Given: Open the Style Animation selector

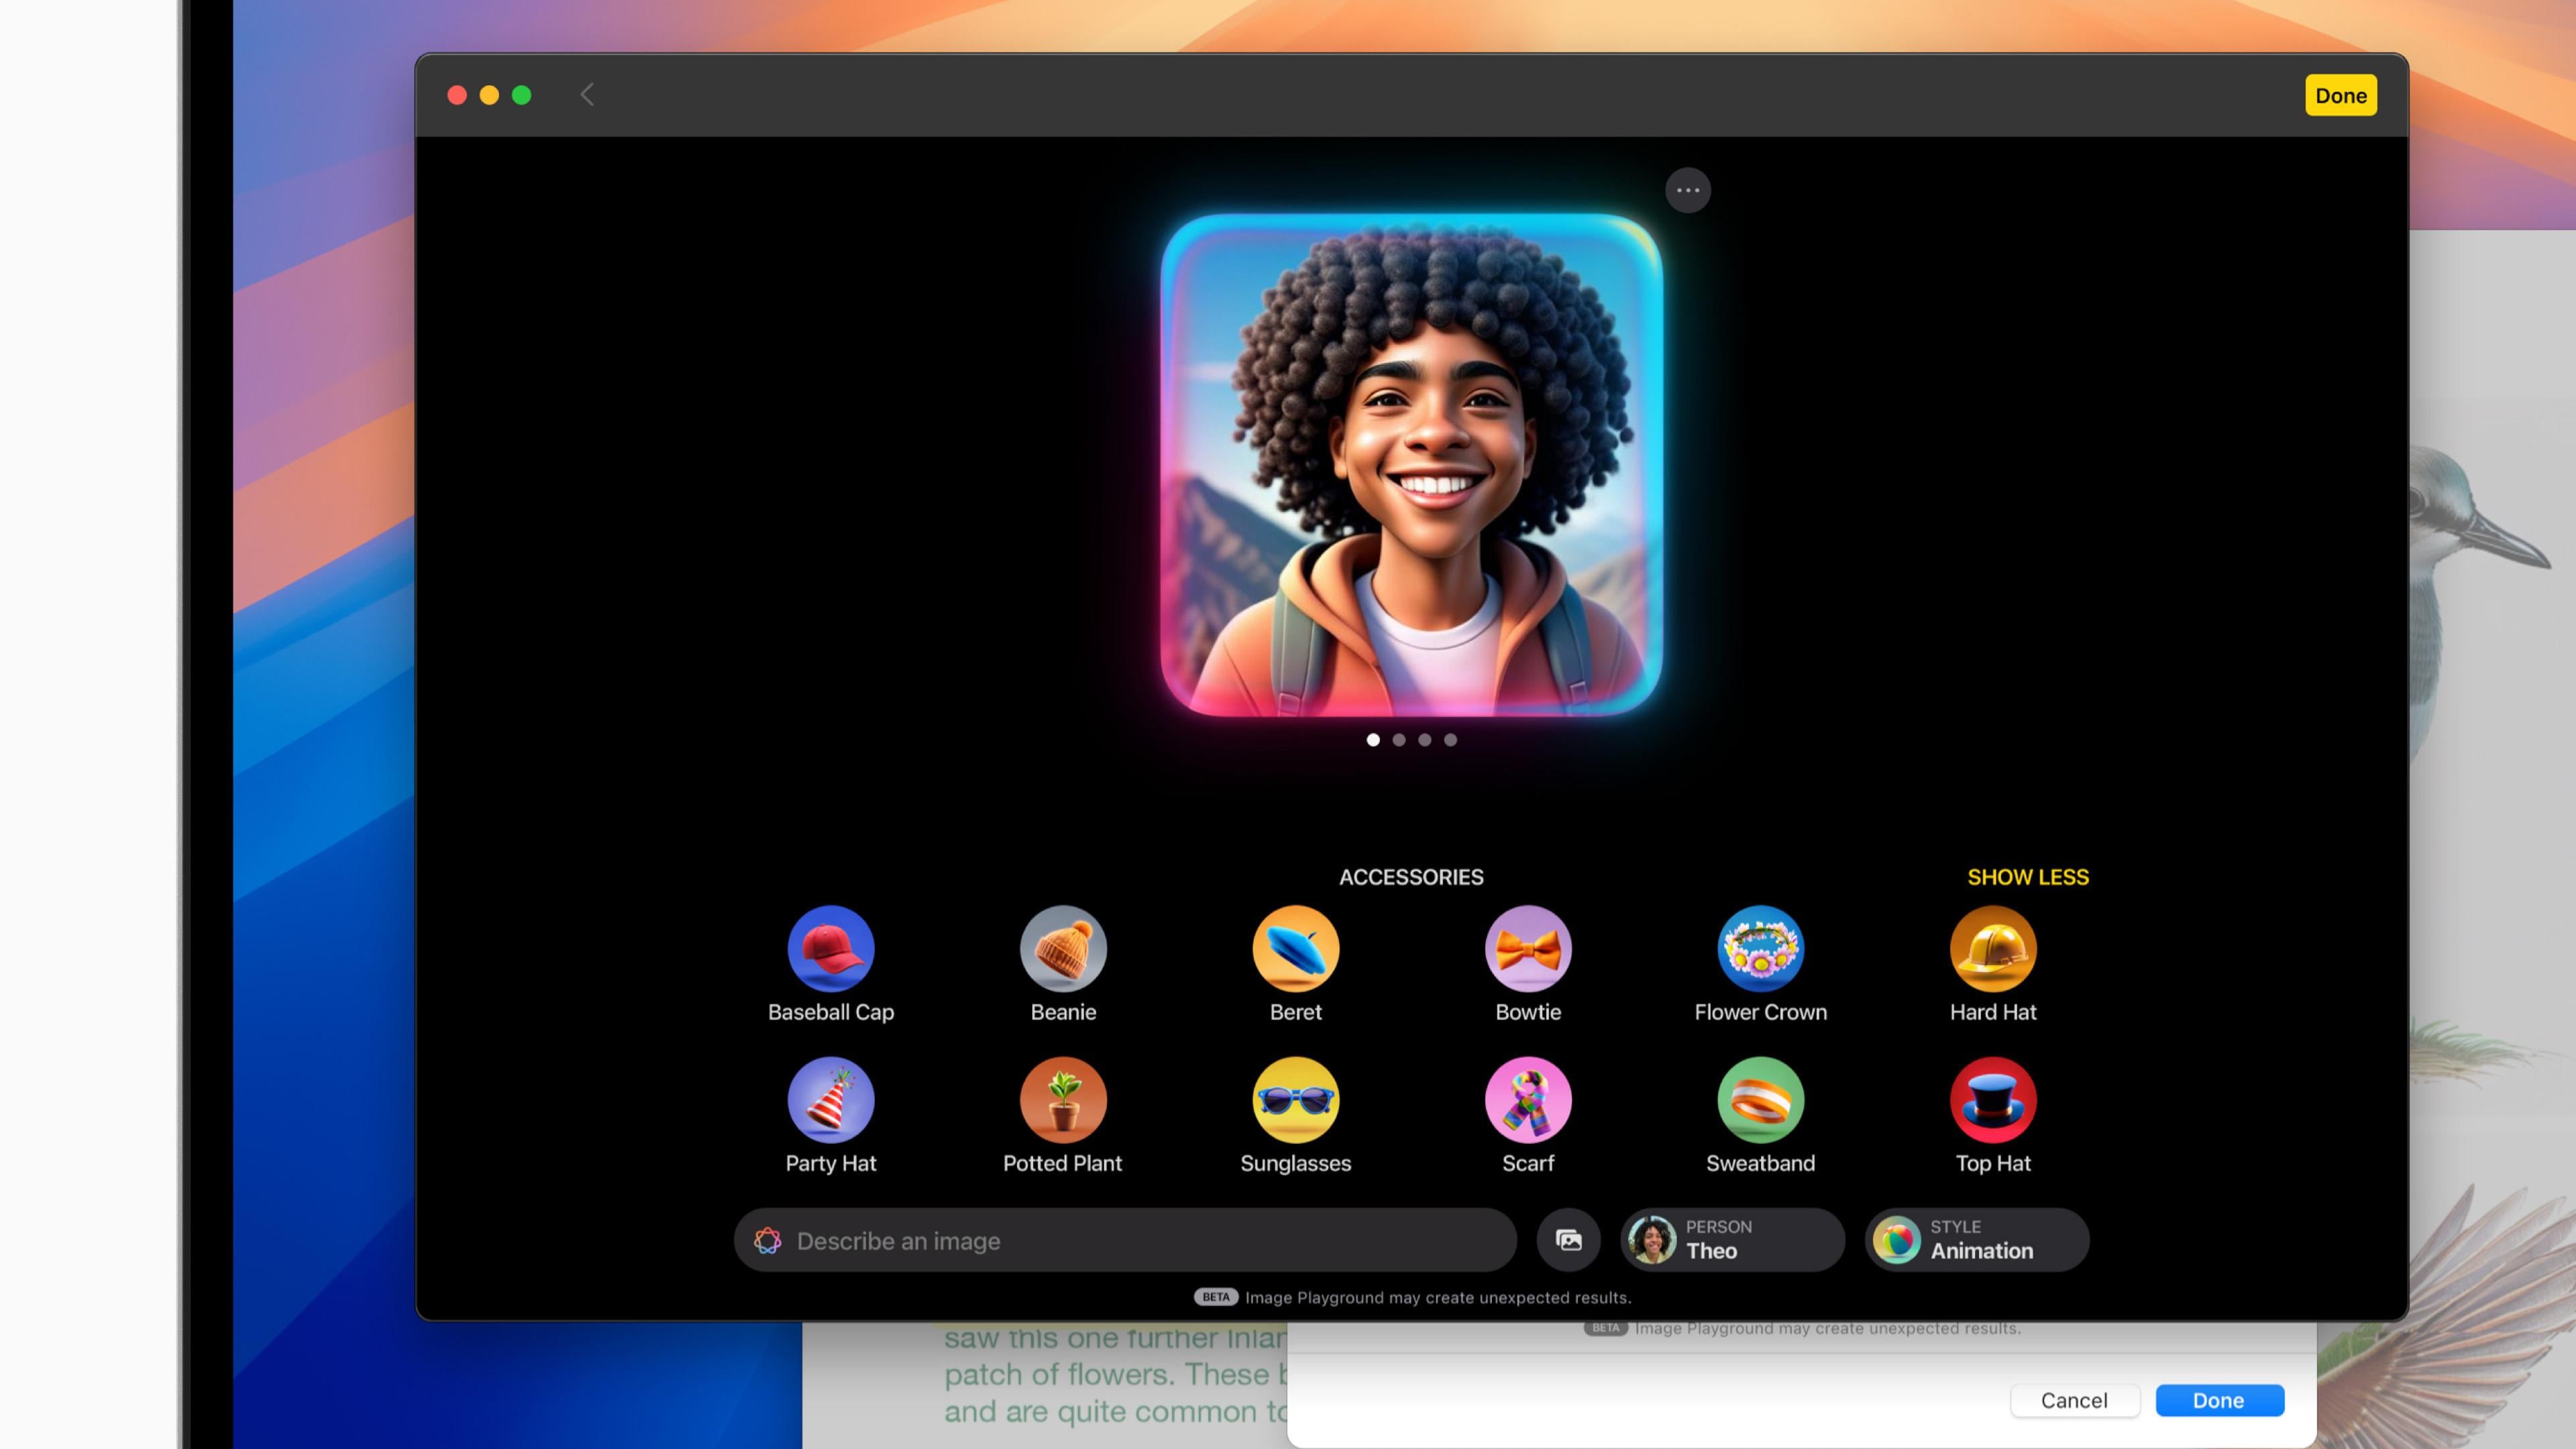Looking at the screenshot, I should point(1976,1240).
